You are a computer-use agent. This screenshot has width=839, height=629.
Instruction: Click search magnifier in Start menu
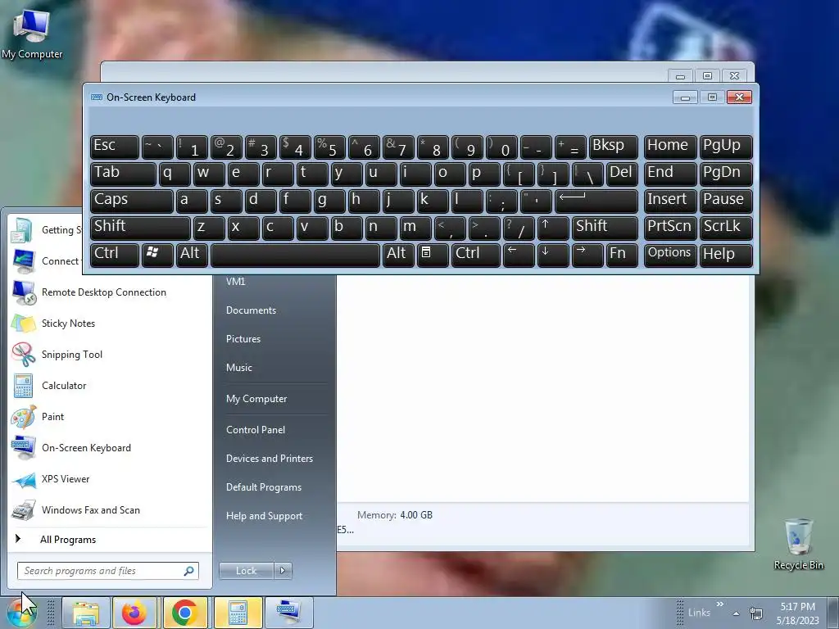[x=188, y=571]
